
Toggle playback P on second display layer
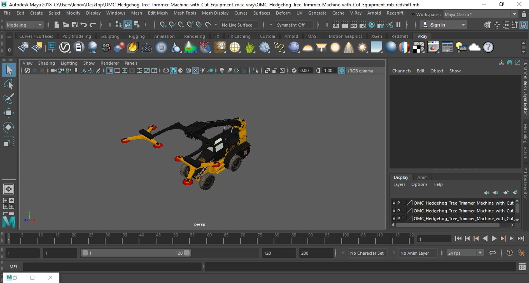tap(398, 211)
